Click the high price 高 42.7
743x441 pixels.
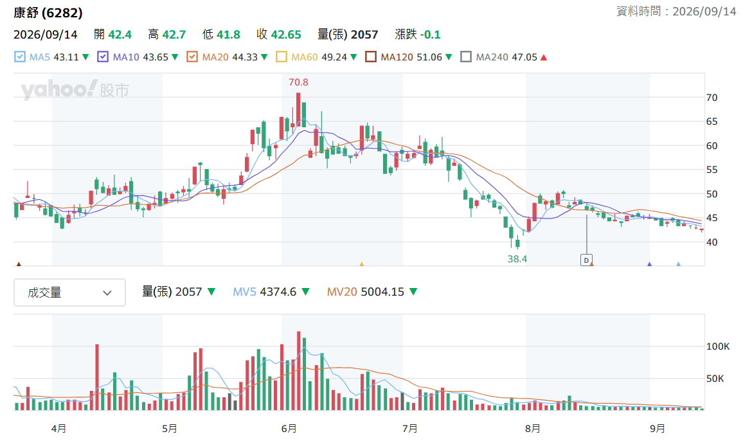pyautogui.click(x=167, y=35)
